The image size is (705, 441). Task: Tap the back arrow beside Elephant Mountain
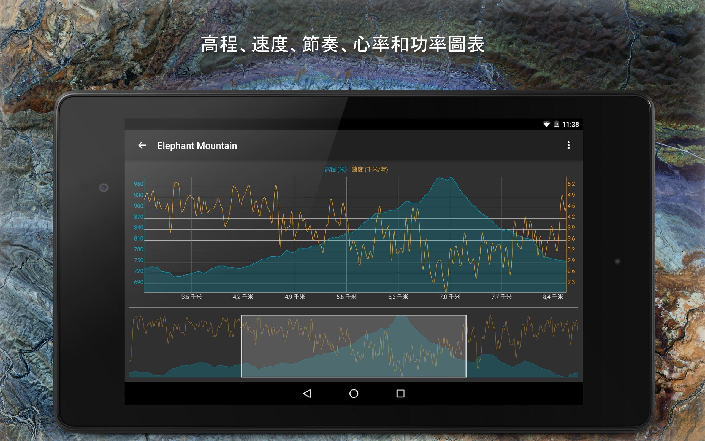click(142, 145)
